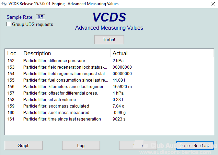Click the 2 hPa value

(x=118, y=61)
